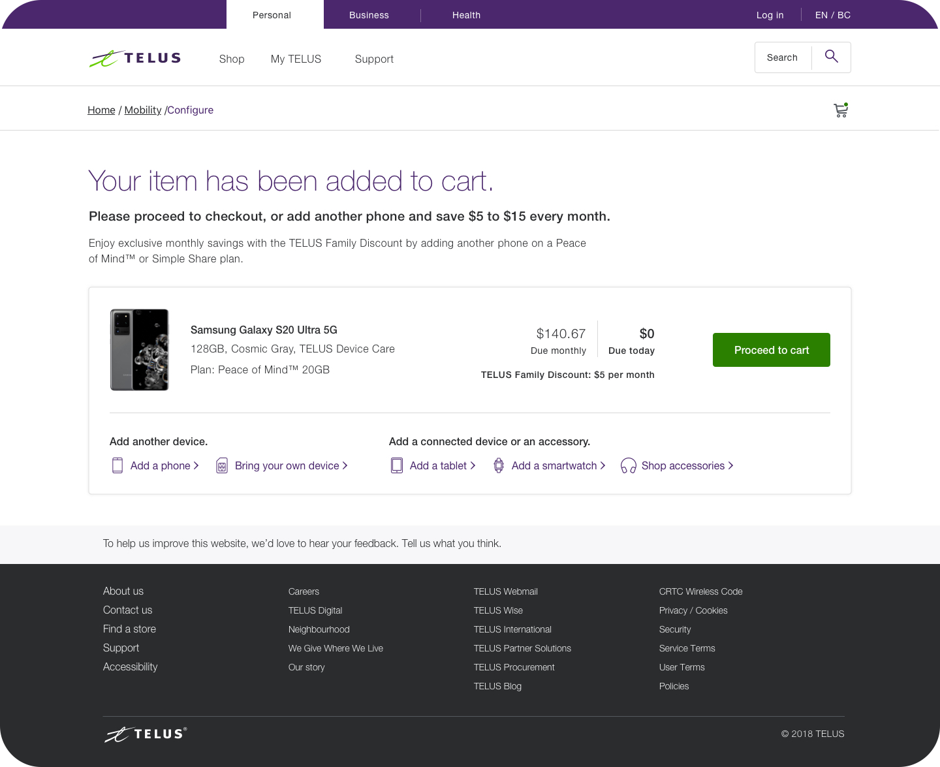The height and width of the screenshot is (767, 940).
Task: Open the Privacy / Cookies link
Action: point(693,610)
